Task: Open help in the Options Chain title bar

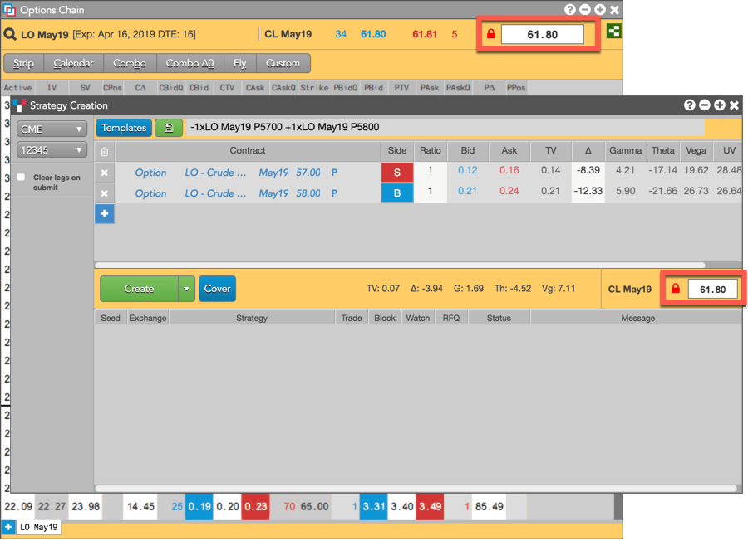Action: point(569,9)
